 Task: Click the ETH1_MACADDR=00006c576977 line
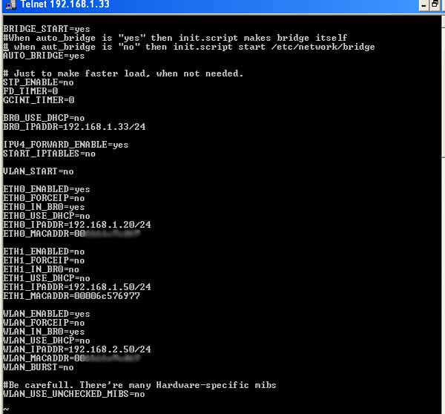71,296
